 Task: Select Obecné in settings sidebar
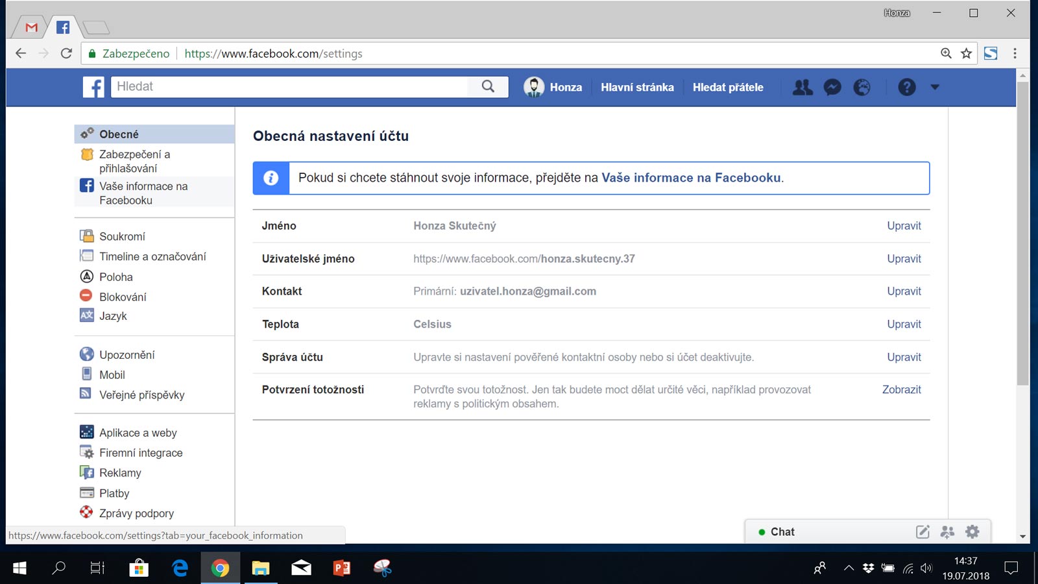[x=154, y=134]
